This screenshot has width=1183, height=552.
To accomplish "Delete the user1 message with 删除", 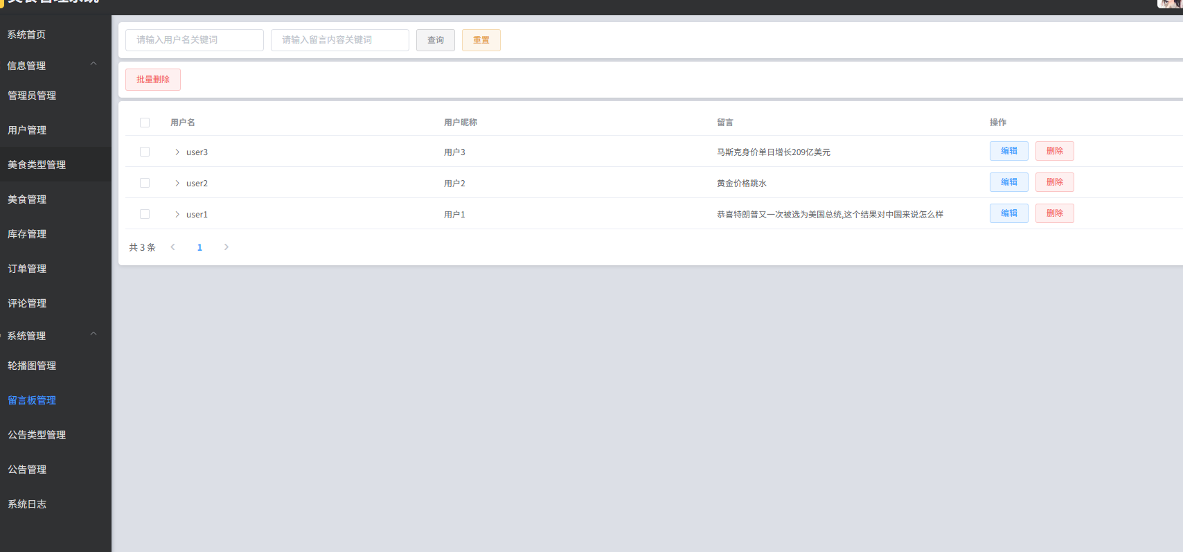I will (x=1055, y=213).
